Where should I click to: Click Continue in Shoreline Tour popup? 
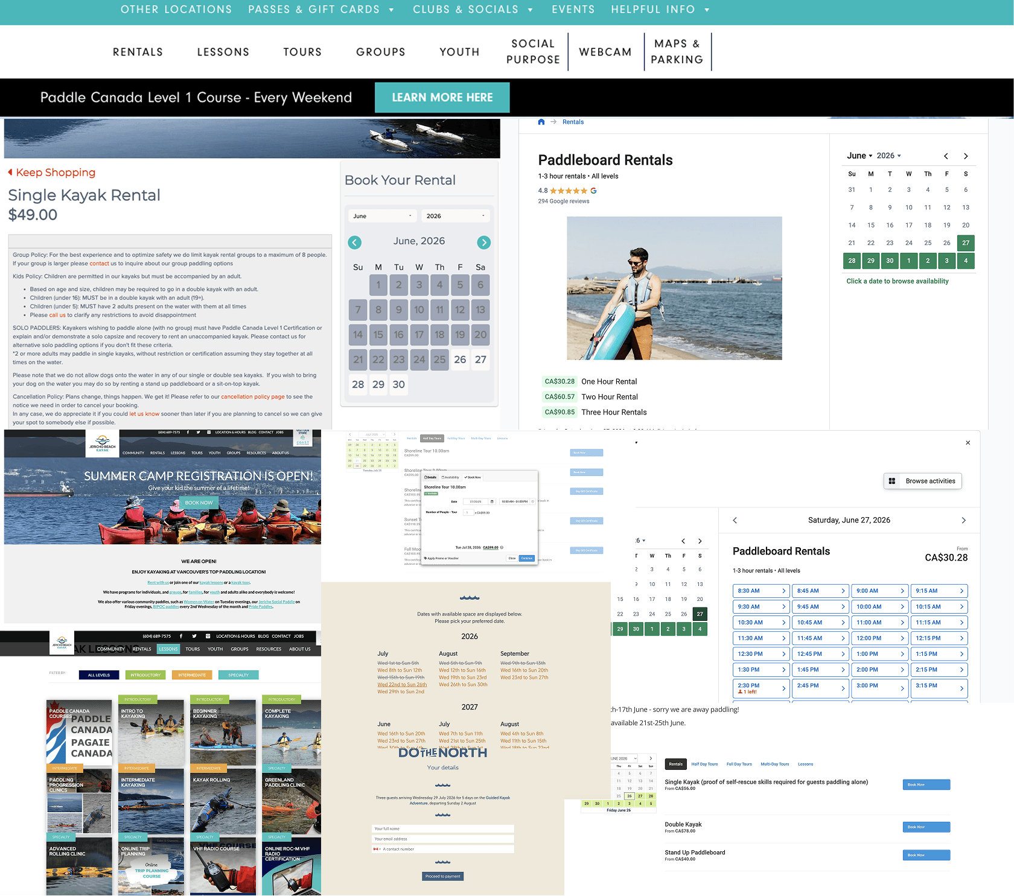[527, 558]
